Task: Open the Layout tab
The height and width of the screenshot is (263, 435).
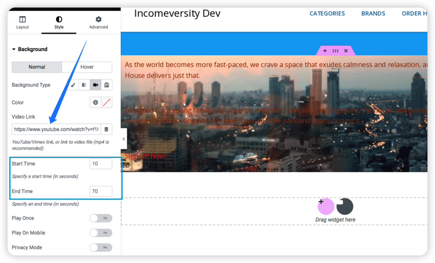Action: pos(22,22)
